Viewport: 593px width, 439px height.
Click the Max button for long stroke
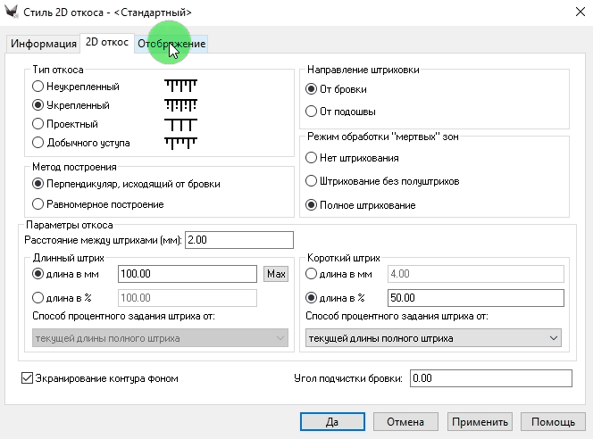276,273
